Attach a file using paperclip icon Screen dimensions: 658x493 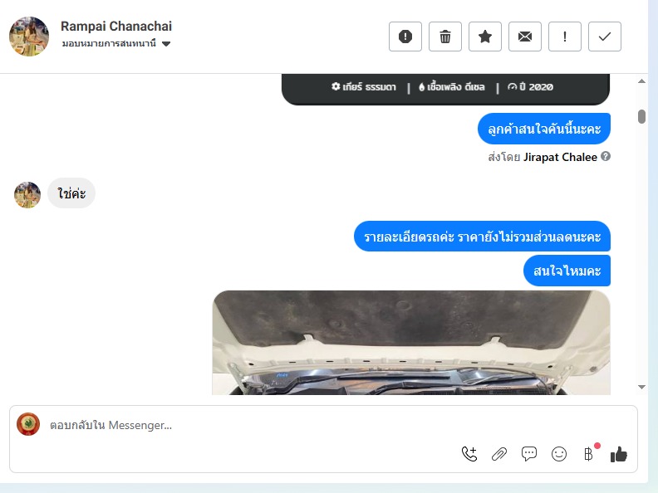tap(499, 454)
